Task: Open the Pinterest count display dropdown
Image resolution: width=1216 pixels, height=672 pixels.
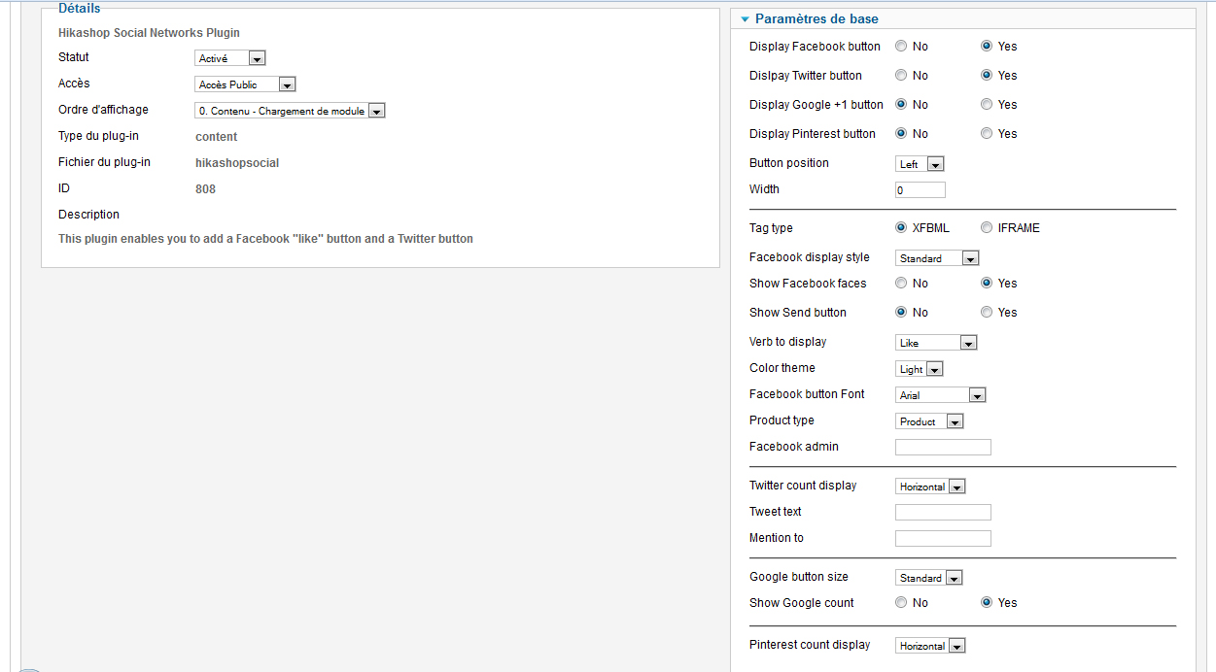Action: point(930,646)
